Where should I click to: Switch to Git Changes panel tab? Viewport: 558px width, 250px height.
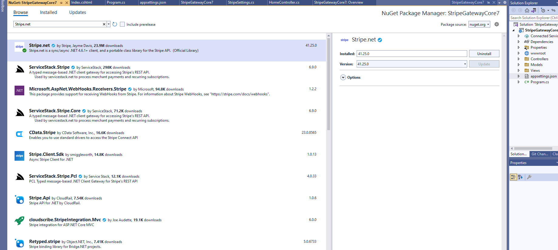pyautogui.click(x=540, y=154)
